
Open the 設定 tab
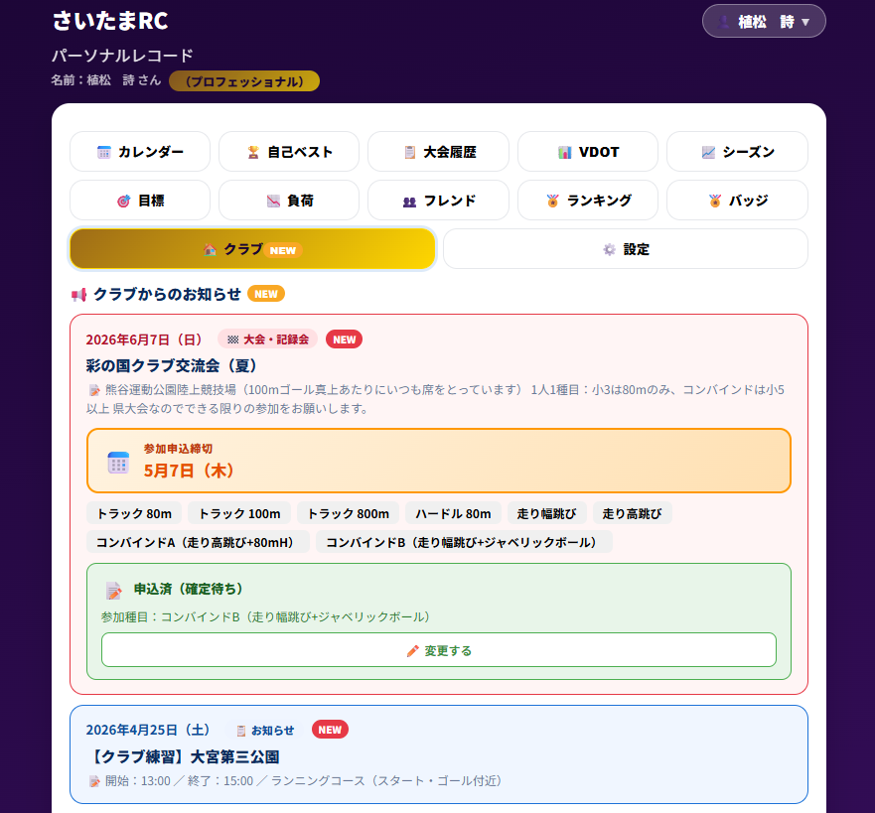click(x=626, y=249)
